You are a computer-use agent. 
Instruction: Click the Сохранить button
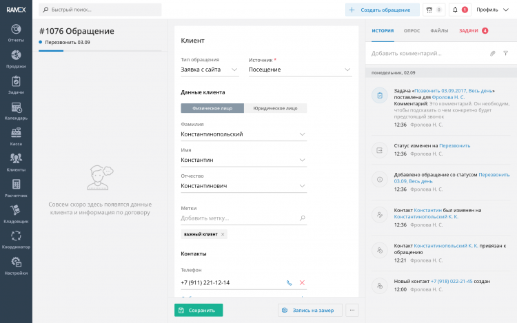199,310
